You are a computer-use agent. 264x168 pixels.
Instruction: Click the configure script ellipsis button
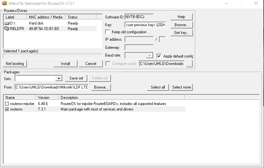(x=189, y=64)
